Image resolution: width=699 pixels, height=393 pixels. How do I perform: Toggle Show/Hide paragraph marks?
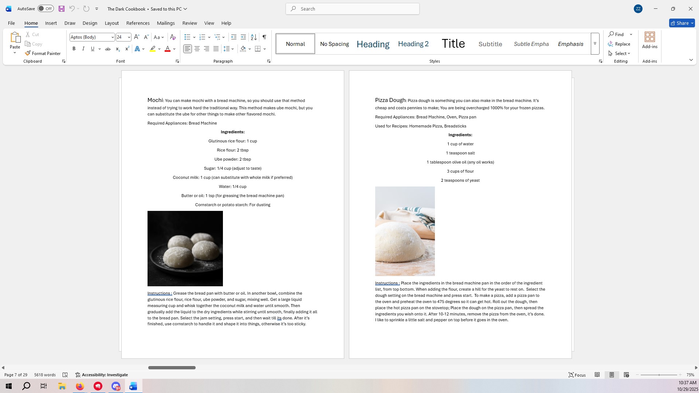point(264,37)
